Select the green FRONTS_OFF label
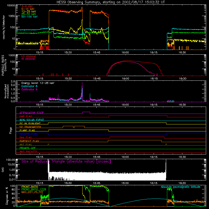This screenshot has width=209, height=209. [x=28, y=148]
